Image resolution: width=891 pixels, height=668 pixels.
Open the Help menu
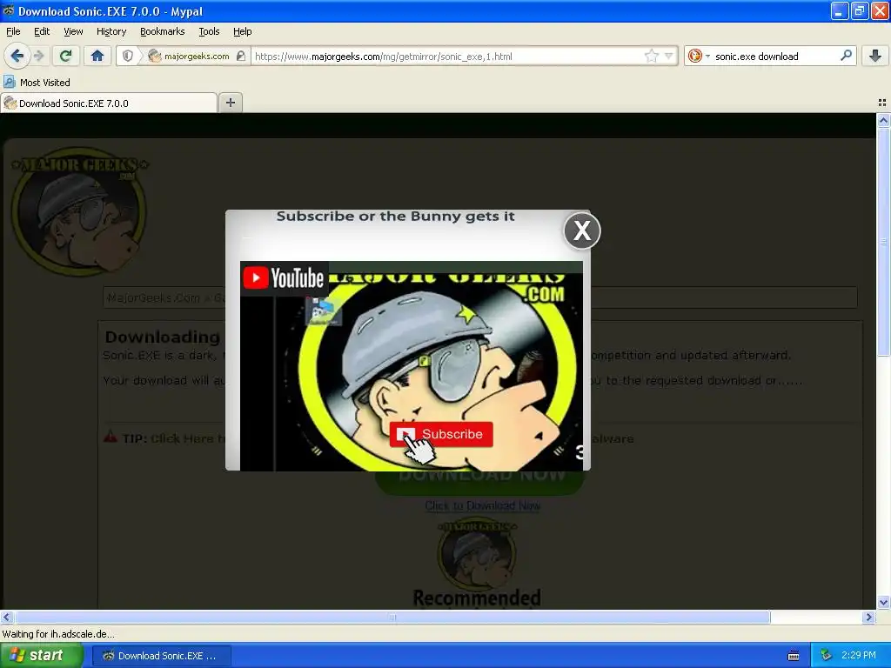[x=242, y=31]
